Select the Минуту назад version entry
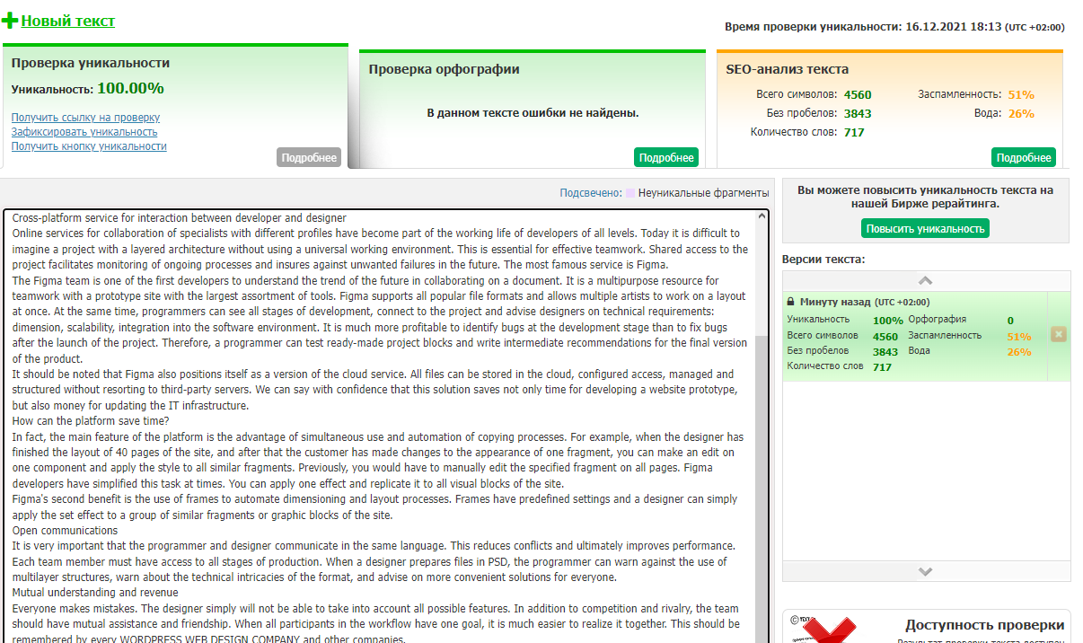 [x=916, y=336]
